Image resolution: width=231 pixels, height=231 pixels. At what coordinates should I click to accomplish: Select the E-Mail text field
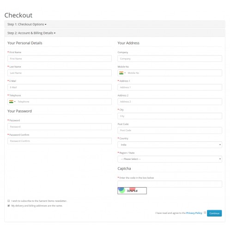60,87
